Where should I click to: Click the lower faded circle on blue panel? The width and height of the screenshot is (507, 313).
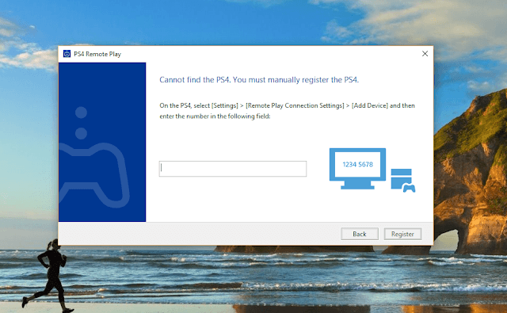(x=81, y=133)
